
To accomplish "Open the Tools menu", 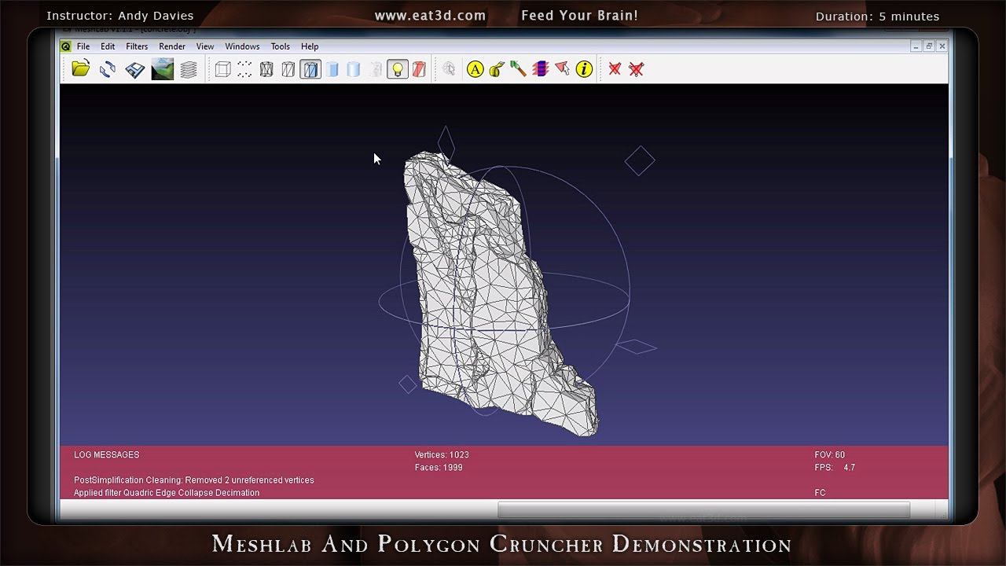I will point(281,46).
